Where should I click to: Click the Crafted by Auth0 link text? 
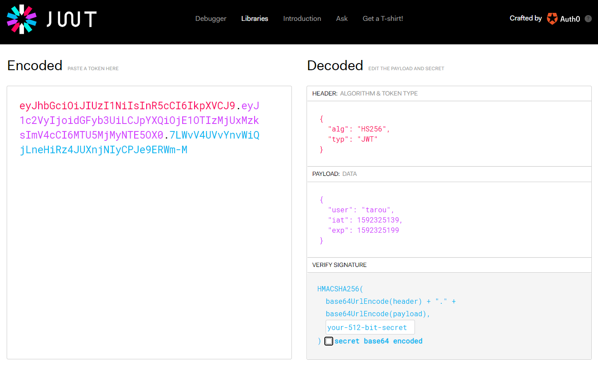526,18
